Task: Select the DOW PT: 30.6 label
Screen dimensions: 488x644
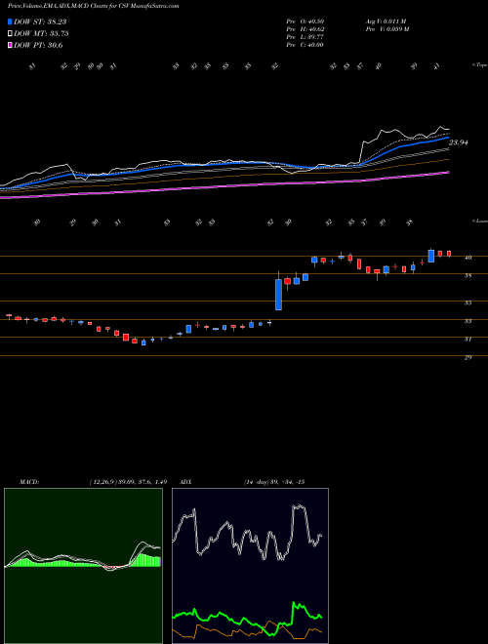Action: pos(38,46)
